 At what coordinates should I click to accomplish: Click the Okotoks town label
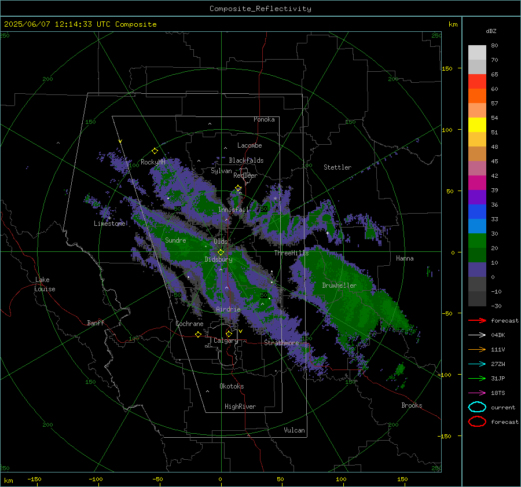point(232,386)
